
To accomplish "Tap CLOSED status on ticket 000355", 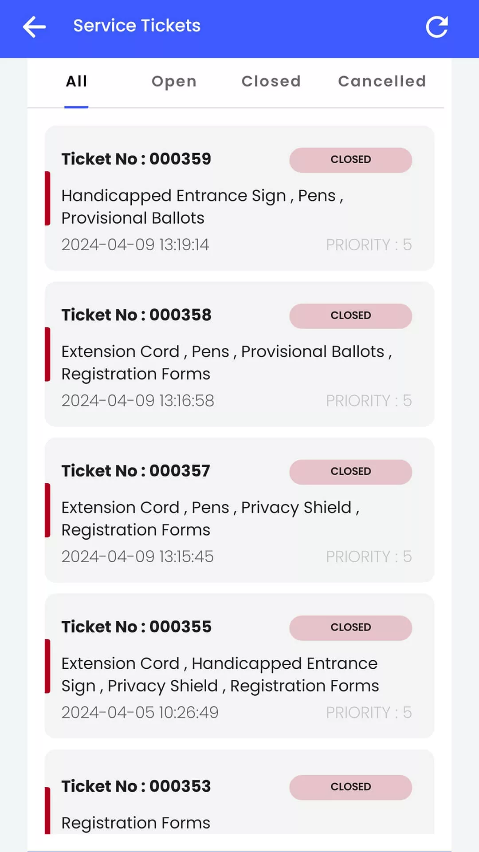I will click(350, 627).
